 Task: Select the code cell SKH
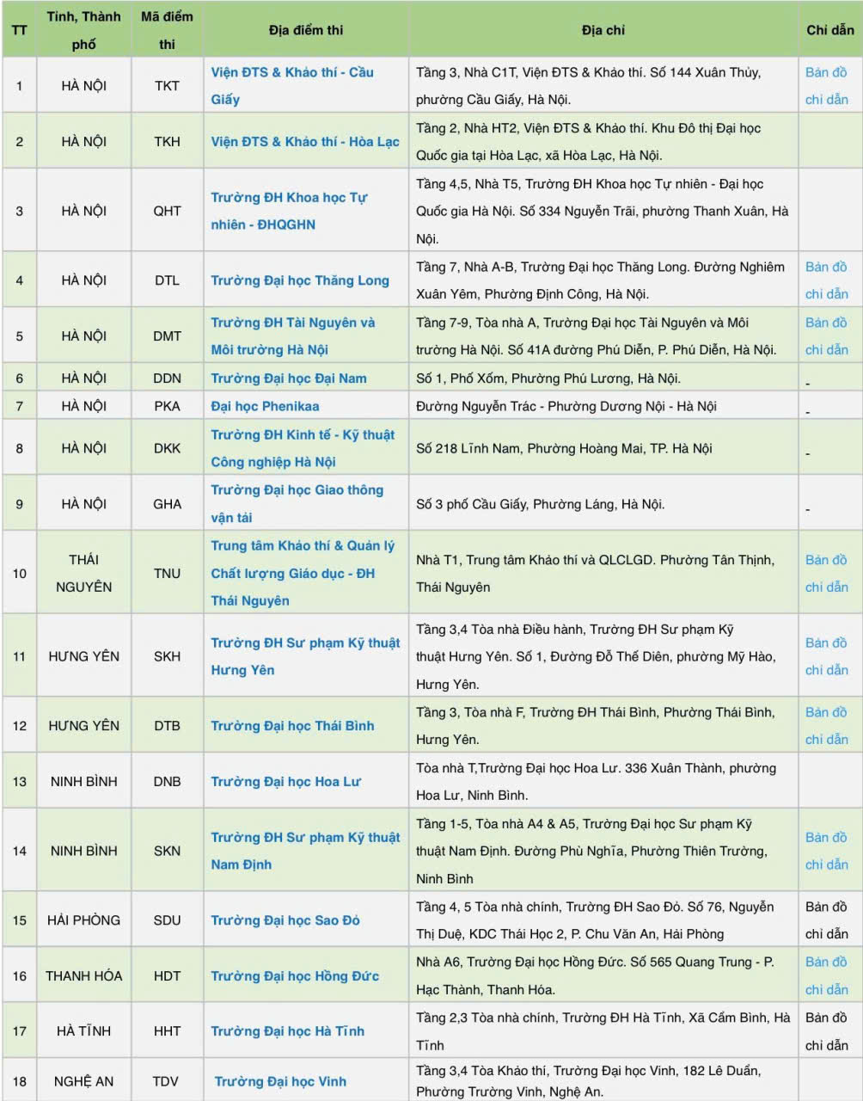tap(168, 656)
